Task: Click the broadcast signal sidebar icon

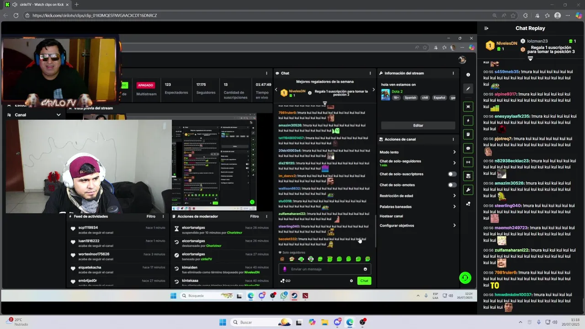Action: (468, 162)
